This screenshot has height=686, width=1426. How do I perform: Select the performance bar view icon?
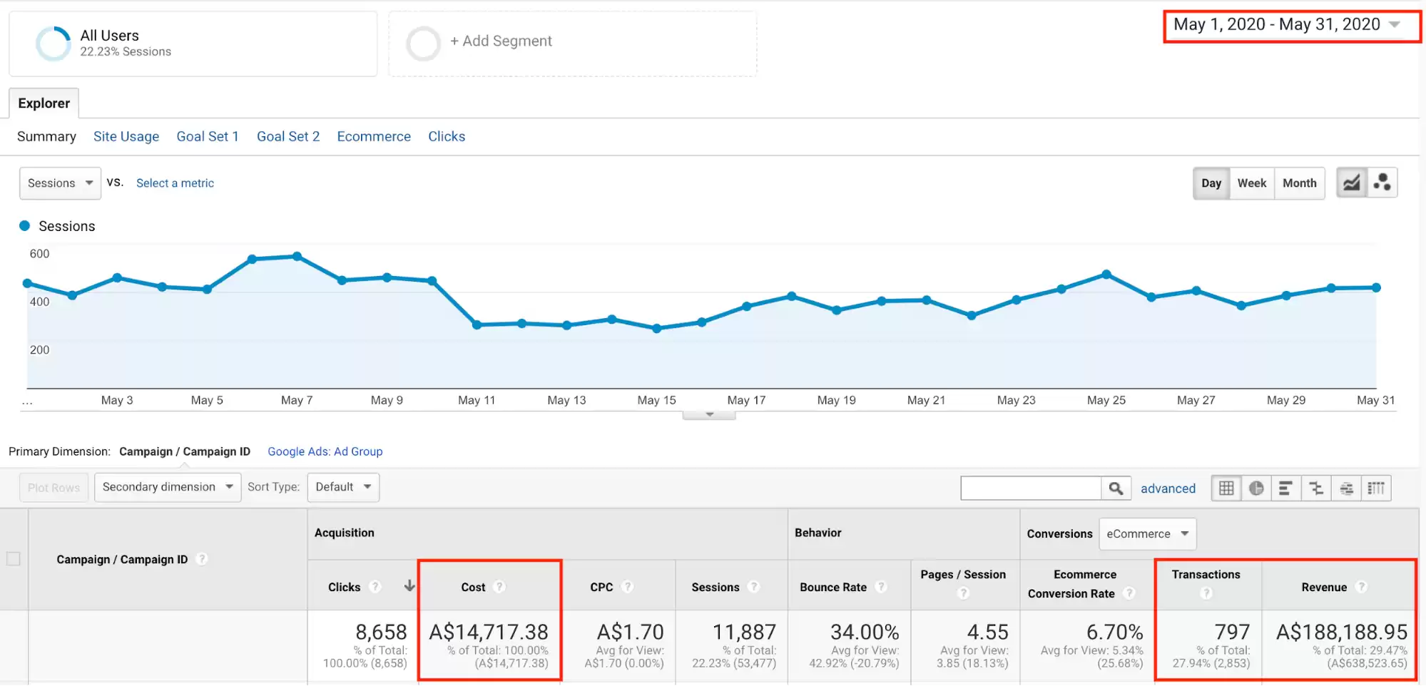pyautogui.click(x=1285, y=488)
